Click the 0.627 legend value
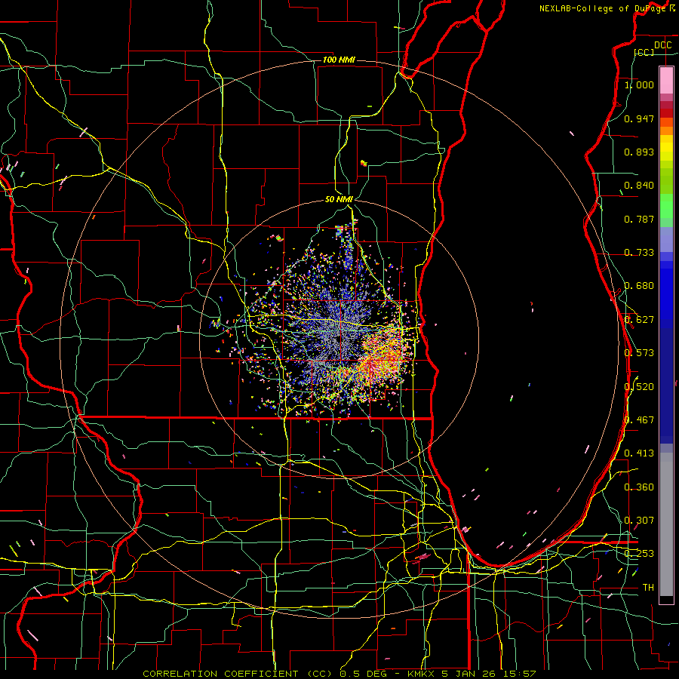This screenshot has width=679, height=679. (x=639, y=320)
